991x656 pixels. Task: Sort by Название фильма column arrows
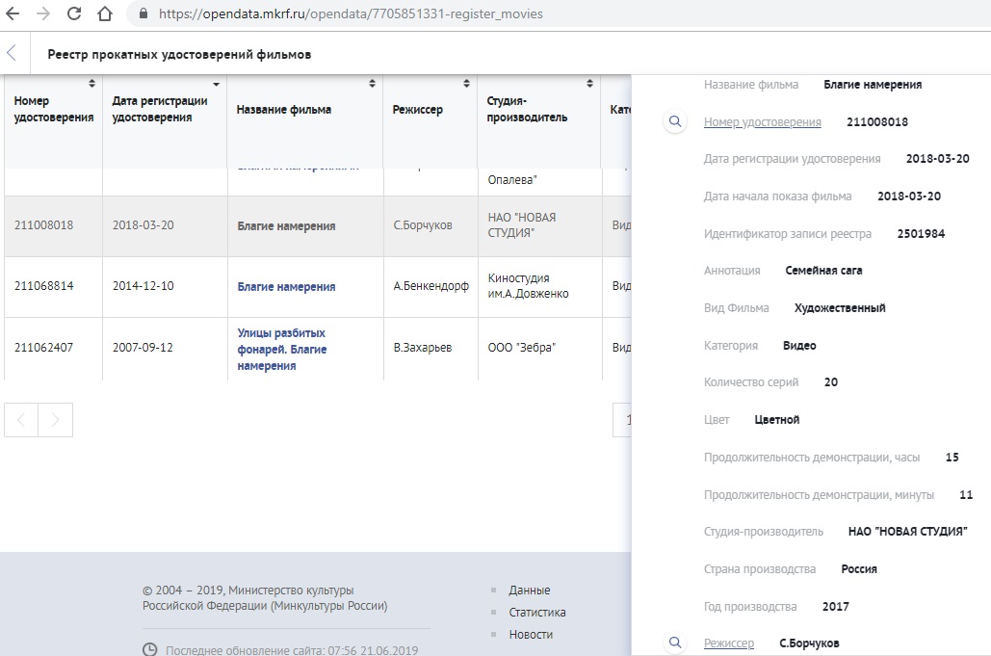(x=373, y=84)
